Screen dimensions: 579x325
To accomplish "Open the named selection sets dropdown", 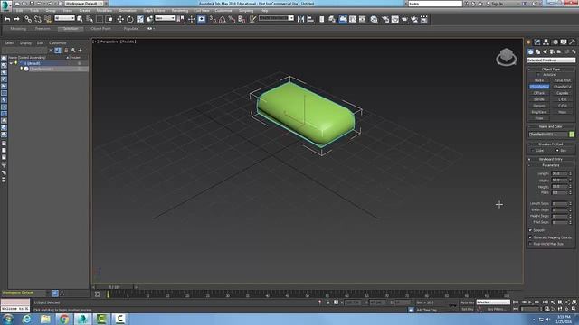I will point(276,18).
